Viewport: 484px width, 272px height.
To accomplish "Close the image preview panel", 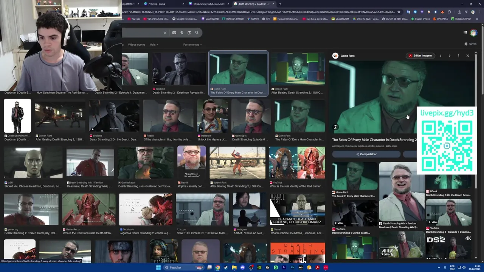I will 467,56.
